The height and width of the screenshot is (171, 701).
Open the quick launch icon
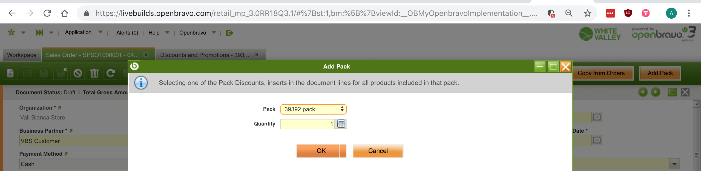click(x=39, y=33)
